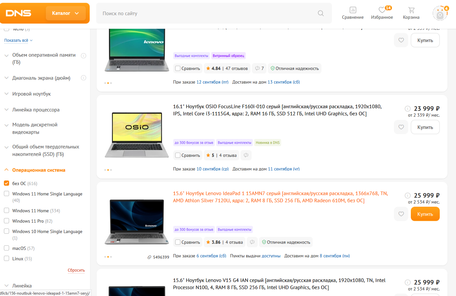This screenshot has width=456, height=296.
Task: Click the search magnifier icon
Action: tap(321, 13)
